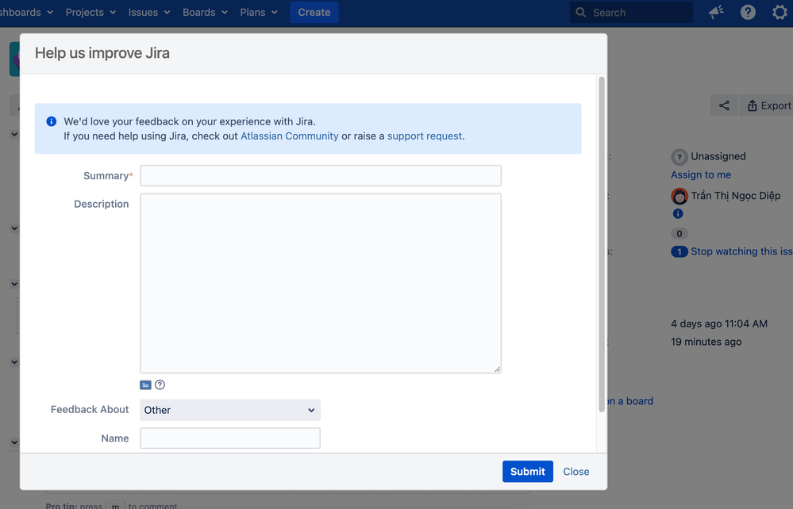Image resolution: width=793 pixels, height=509 pixels.
Task: Open the Plans menu
Action: tap(259, 12)
